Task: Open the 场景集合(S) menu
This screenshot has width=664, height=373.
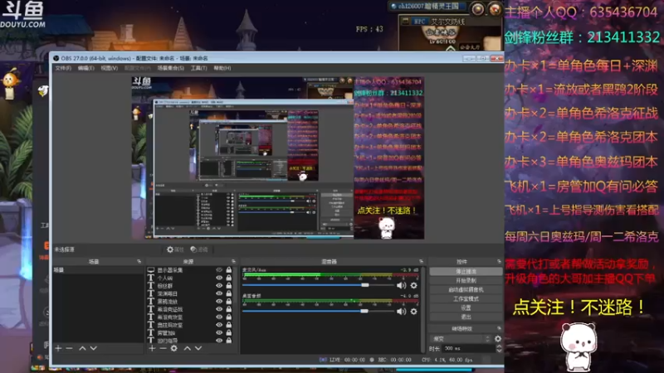Action: (171, 68)
